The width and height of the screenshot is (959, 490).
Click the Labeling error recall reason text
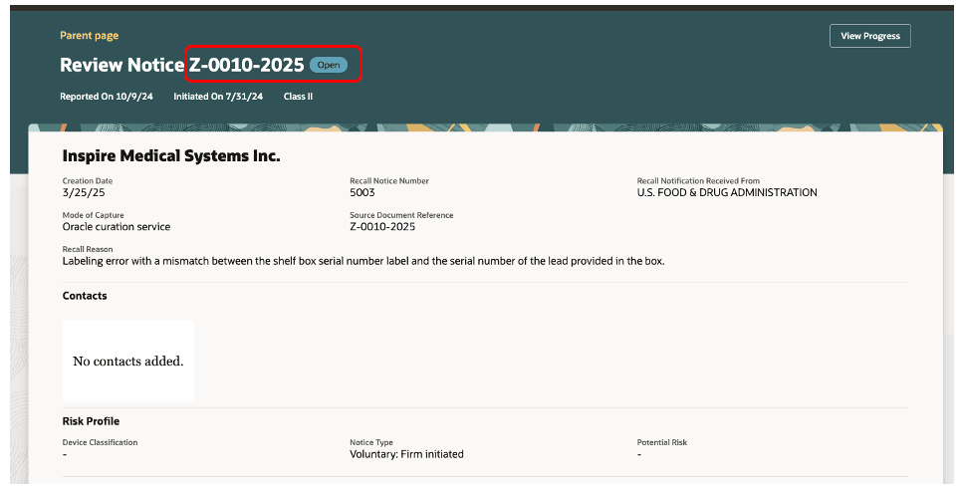pos(363,261)
